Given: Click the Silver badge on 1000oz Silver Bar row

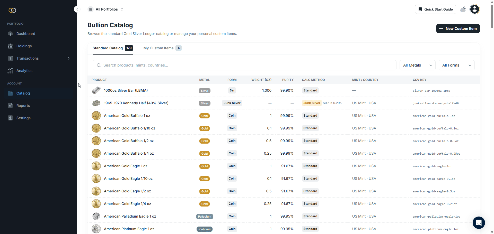Looking at the screenshot, I should point(205,91).
